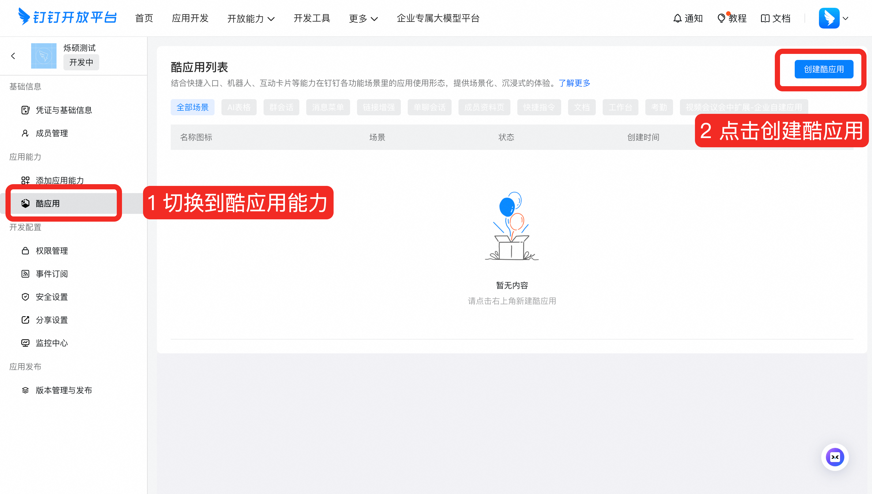This screenshot has width=872, height=494.
Task: Expand the 开放能力 dropdown menu
Action: pos(251,18)
